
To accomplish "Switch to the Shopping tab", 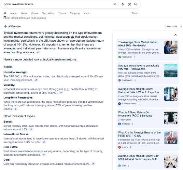I will (x=75, y=13).
